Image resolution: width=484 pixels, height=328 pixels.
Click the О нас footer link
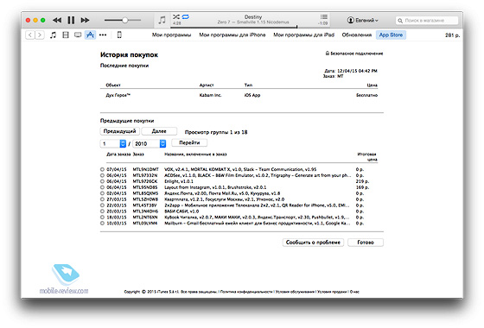click(x=354, y=292)
